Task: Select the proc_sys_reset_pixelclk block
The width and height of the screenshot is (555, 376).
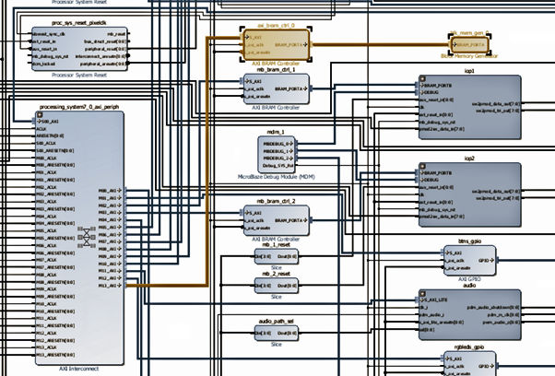Action: (79, 49)
